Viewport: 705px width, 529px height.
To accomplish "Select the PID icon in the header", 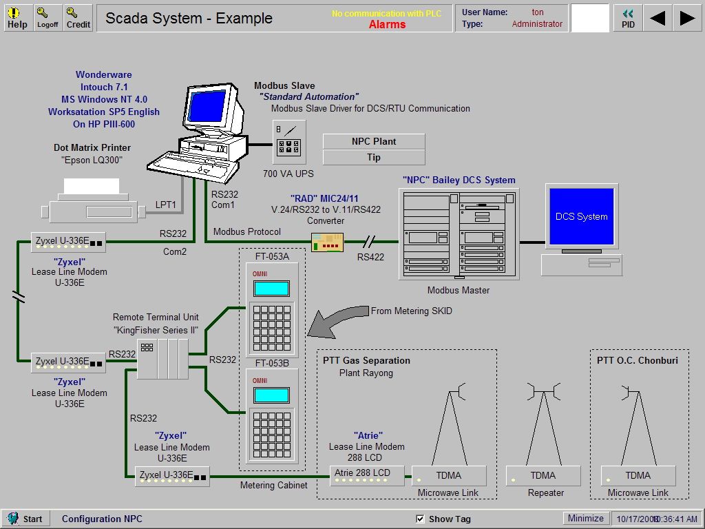I will [627, 17].
